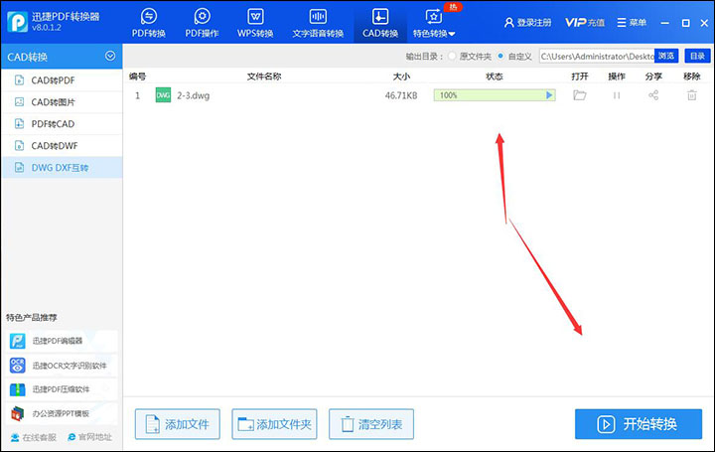This screenshot has width=715, height=452.
Task: Choose 自定义 output radio button
Action: (500, 56)
